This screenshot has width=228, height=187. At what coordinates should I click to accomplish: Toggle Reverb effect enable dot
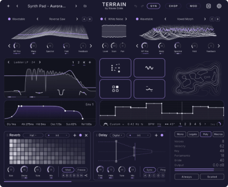[x=81, y=135]
